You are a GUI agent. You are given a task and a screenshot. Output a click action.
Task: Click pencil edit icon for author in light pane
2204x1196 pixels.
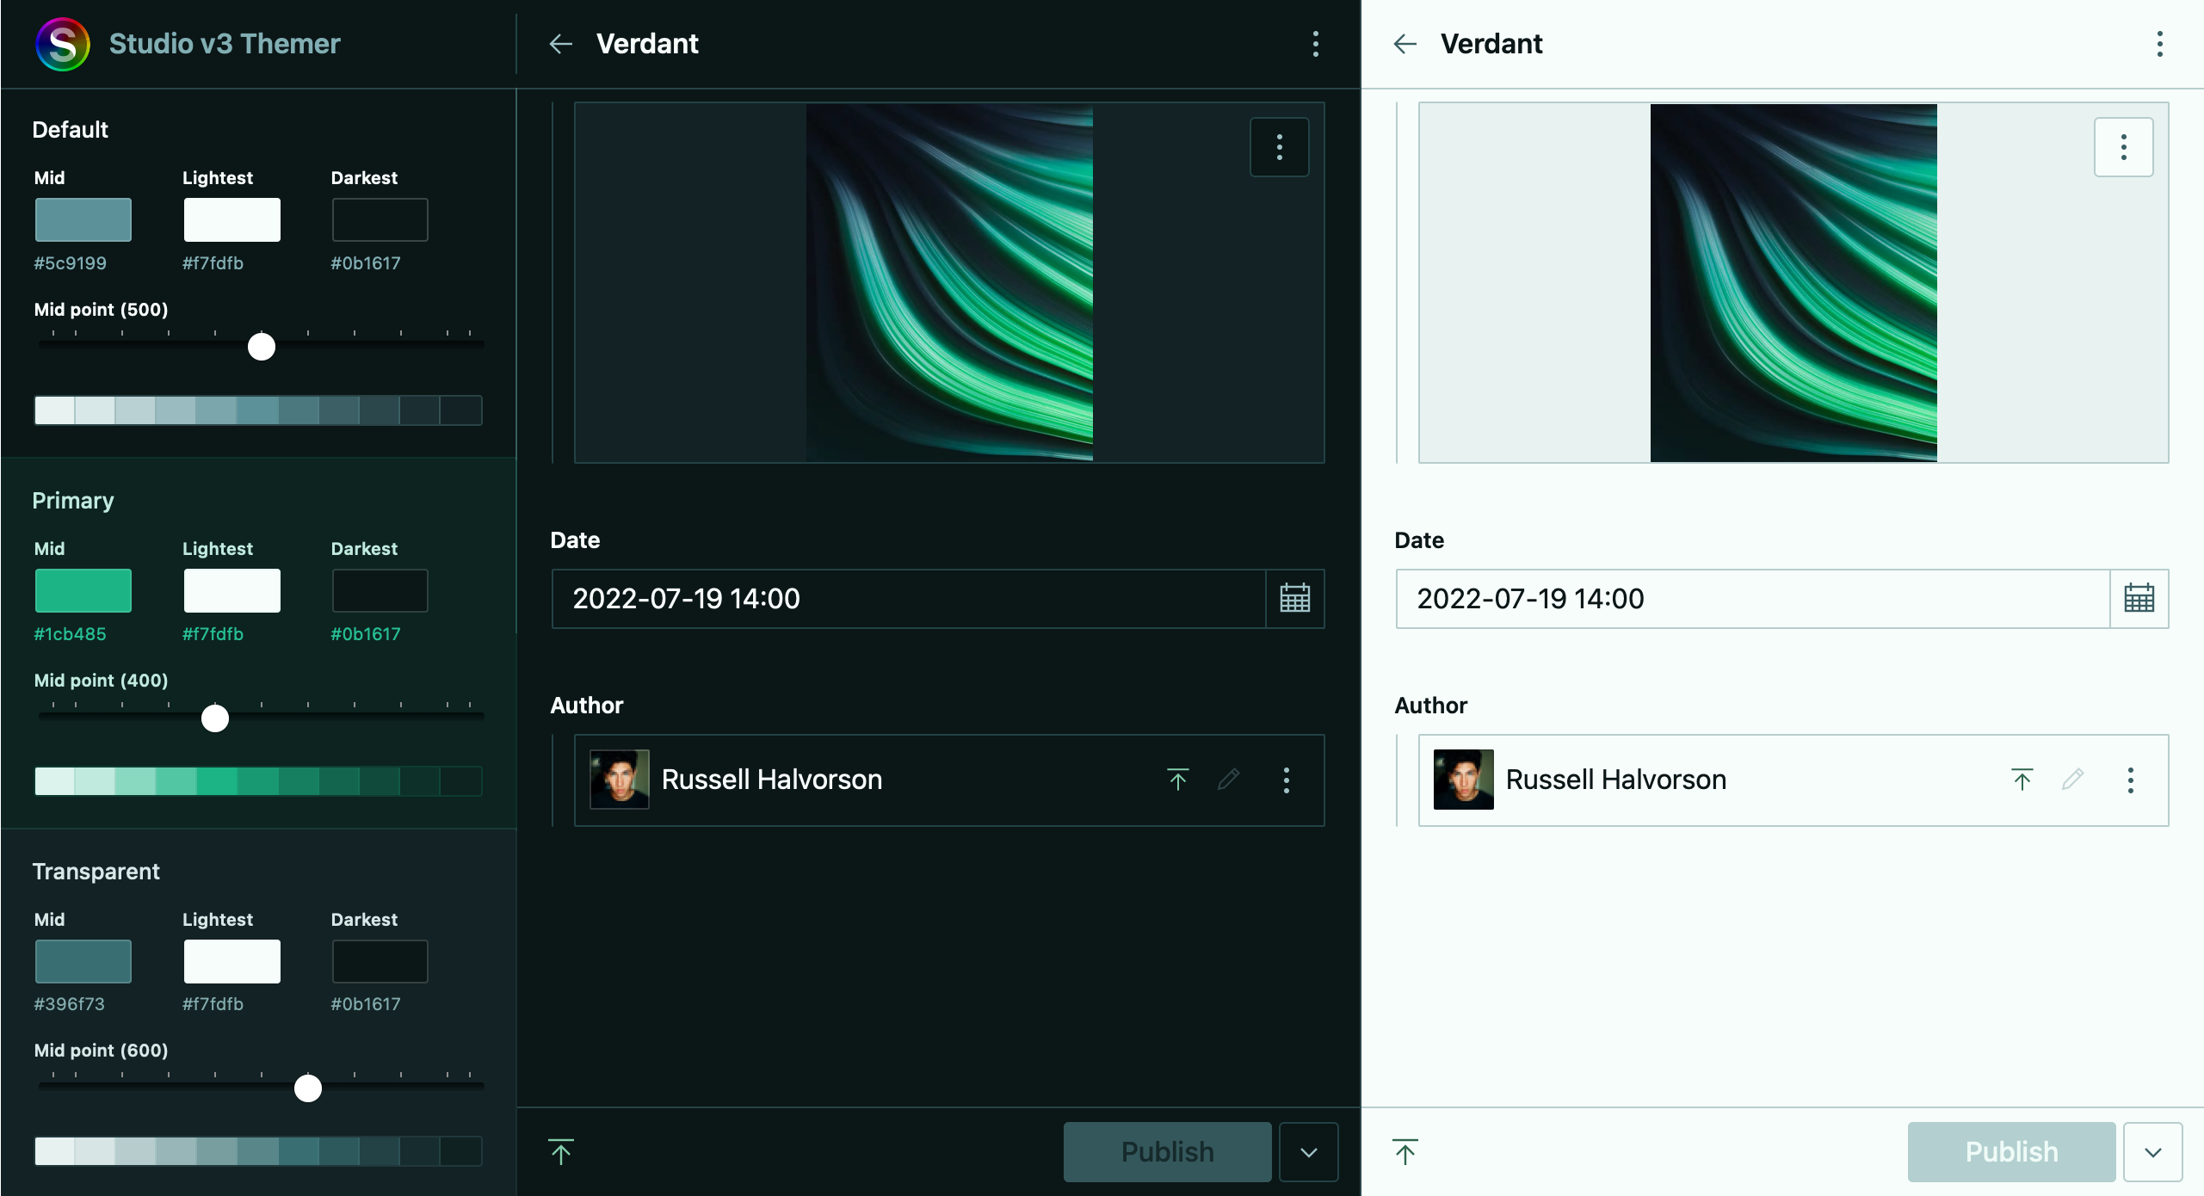pyautogui.click(x=2073, y=780)
